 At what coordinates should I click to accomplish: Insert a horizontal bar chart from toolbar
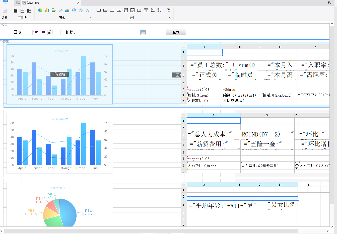click(x=53, y=10)
